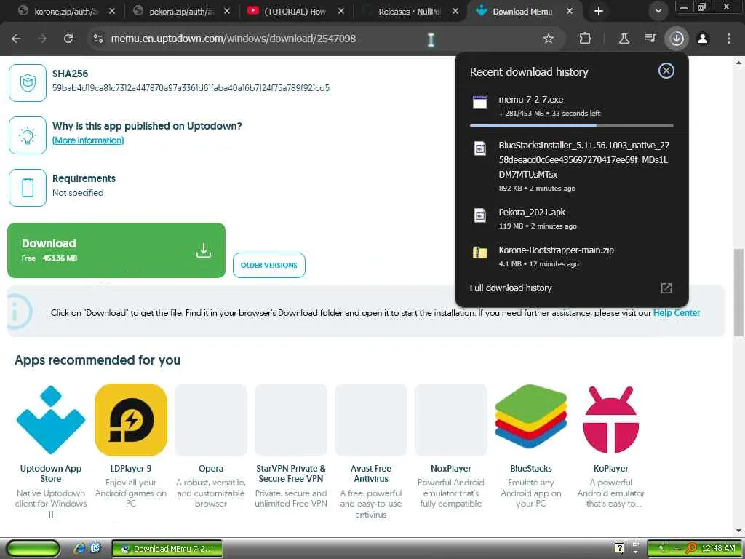Screen dimensions: 745x559
Task: Click the Requirements phone icon
Action: pos(28,187)
